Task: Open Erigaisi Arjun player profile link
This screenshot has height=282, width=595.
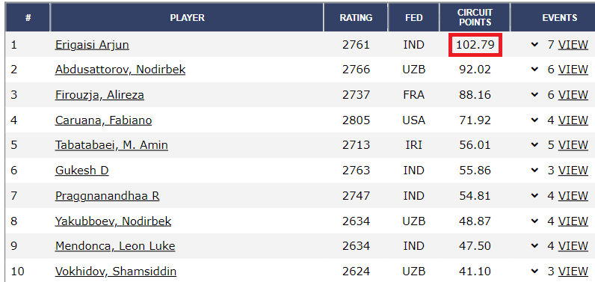Action: pos(92,45)
